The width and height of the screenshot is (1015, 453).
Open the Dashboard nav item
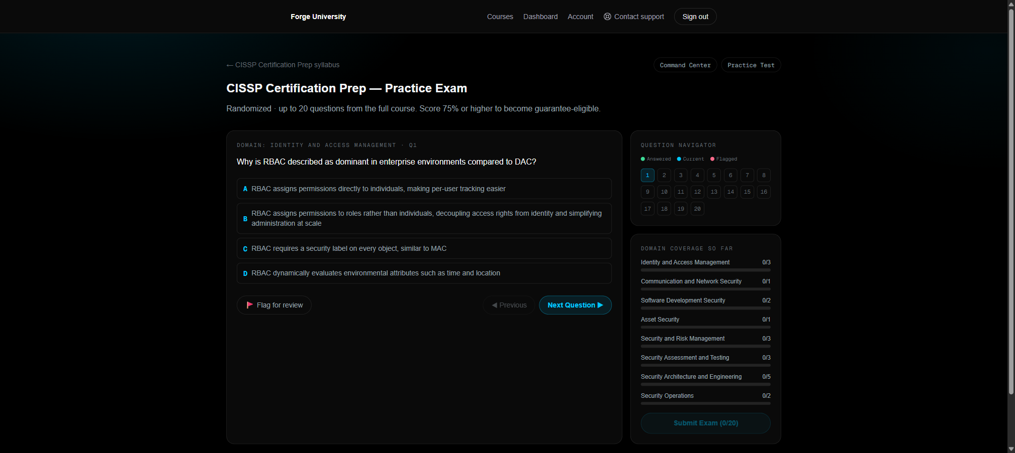pyautogui.click(x=540, y=17)
